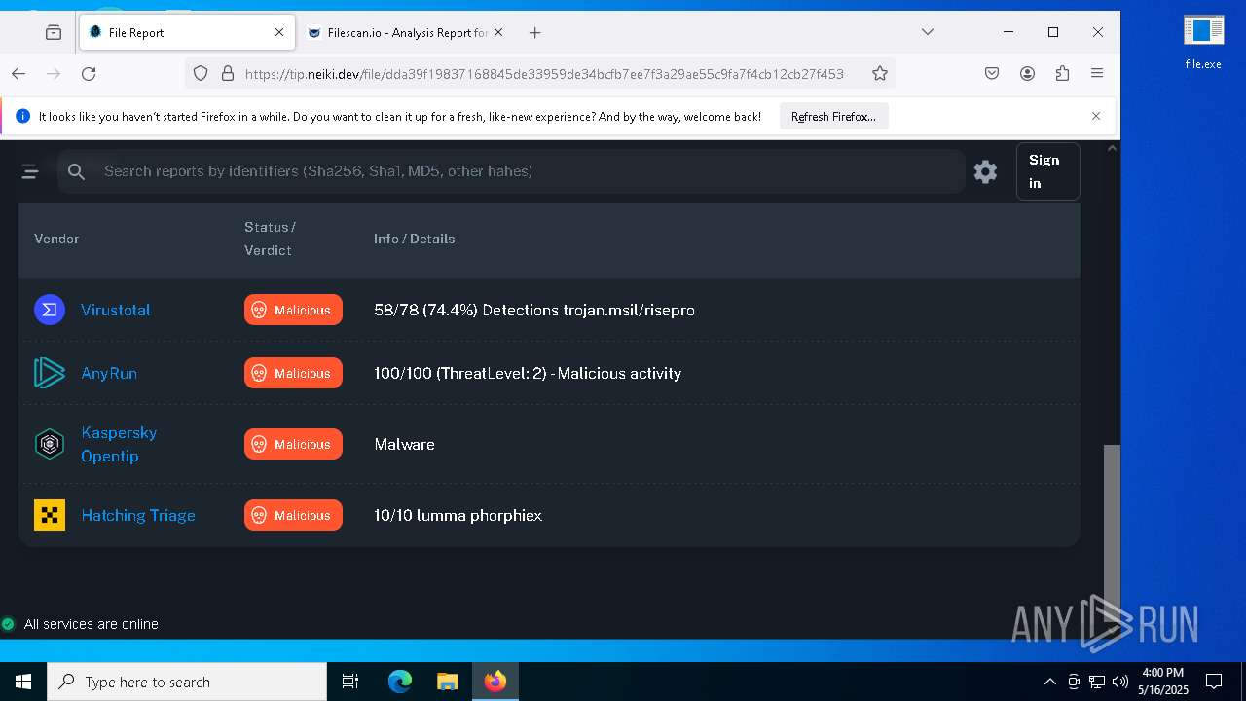Click the Vendor column header
Screen dimensions: 1246x701
56,239
